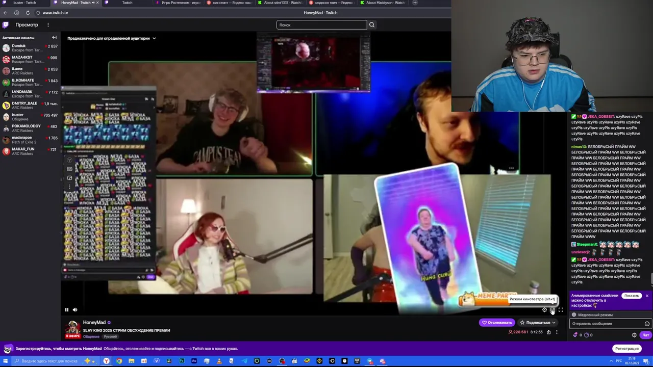Click the Показать button in notice

[632, 296]
